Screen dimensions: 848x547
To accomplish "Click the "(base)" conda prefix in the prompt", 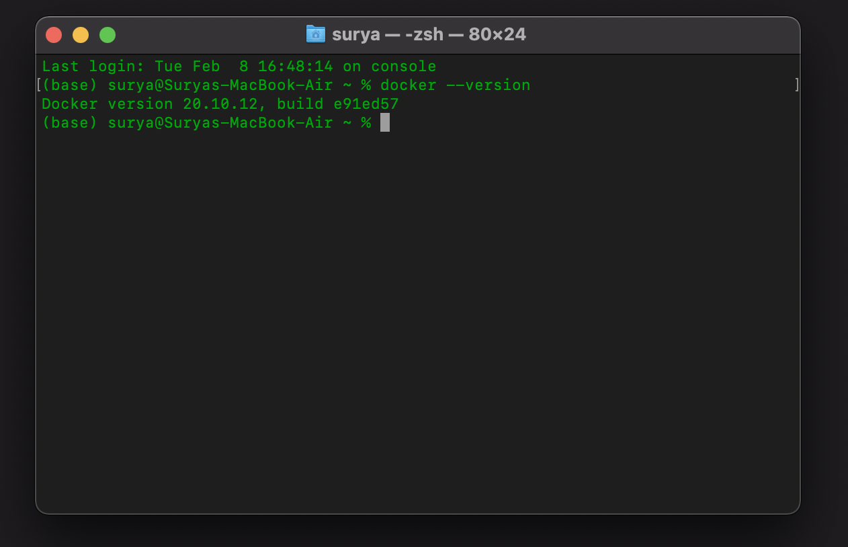I will [x=71, y=85].
